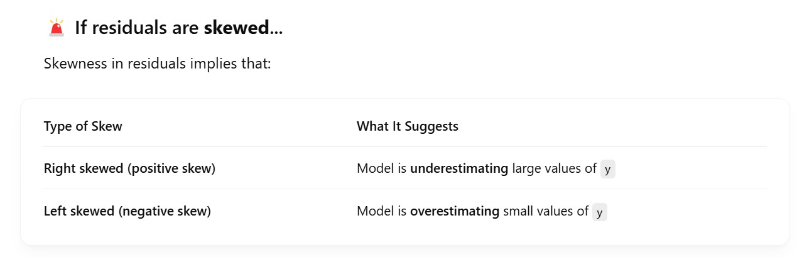This screenshot has width=797, height=257.
Task: Click the bold word 'skewed' in heading
Action: (237, 28)
